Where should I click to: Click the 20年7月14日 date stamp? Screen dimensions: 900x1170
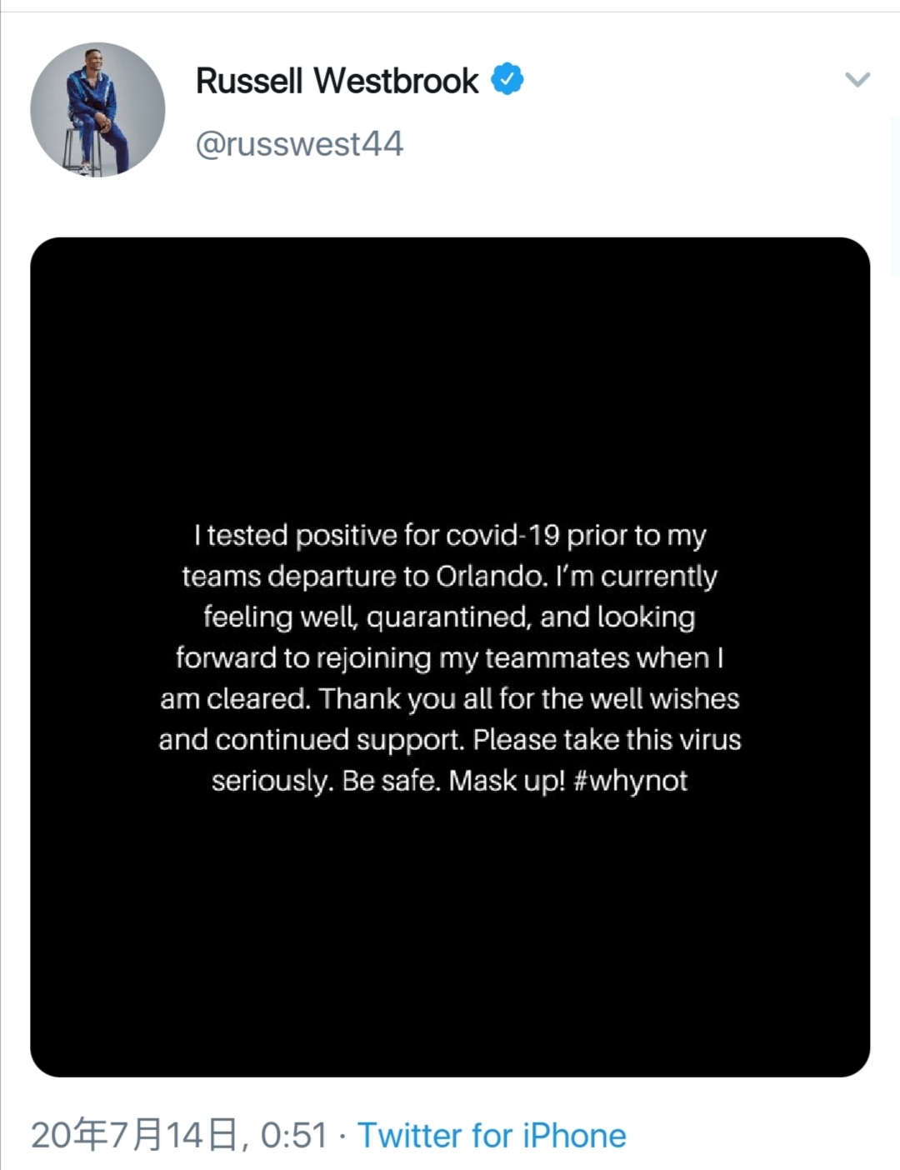coord(134,1136)
